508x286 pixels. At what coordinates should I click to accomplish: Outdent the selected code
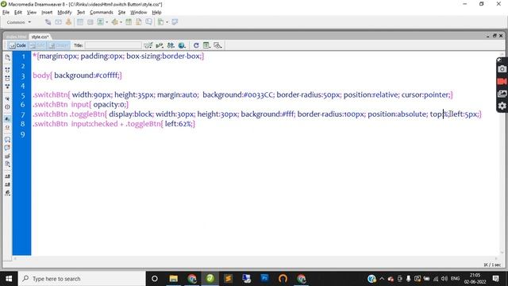coord(7,184)
